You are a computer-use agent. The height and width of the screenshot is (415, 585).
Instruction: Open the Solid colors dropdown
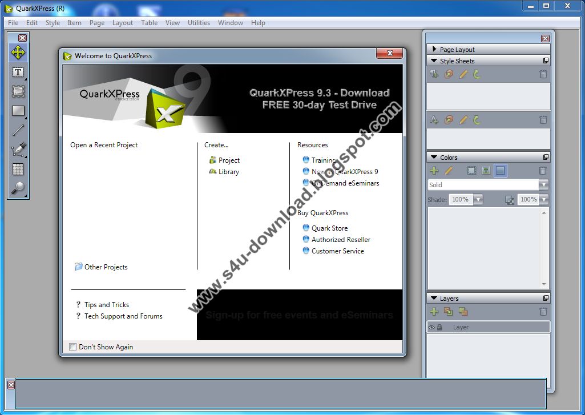[543, 184]
